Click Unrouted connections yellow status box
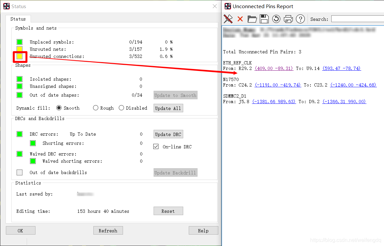Image resolution: width=384 pixels, height=246 pixels. 20,56
